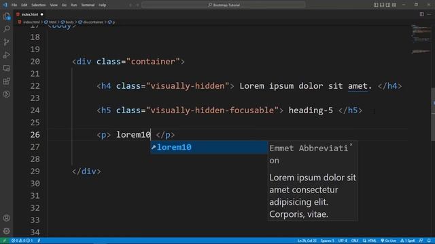Open the Accounts menu icon
The image size is (435, 244).
tap(6, 218)
